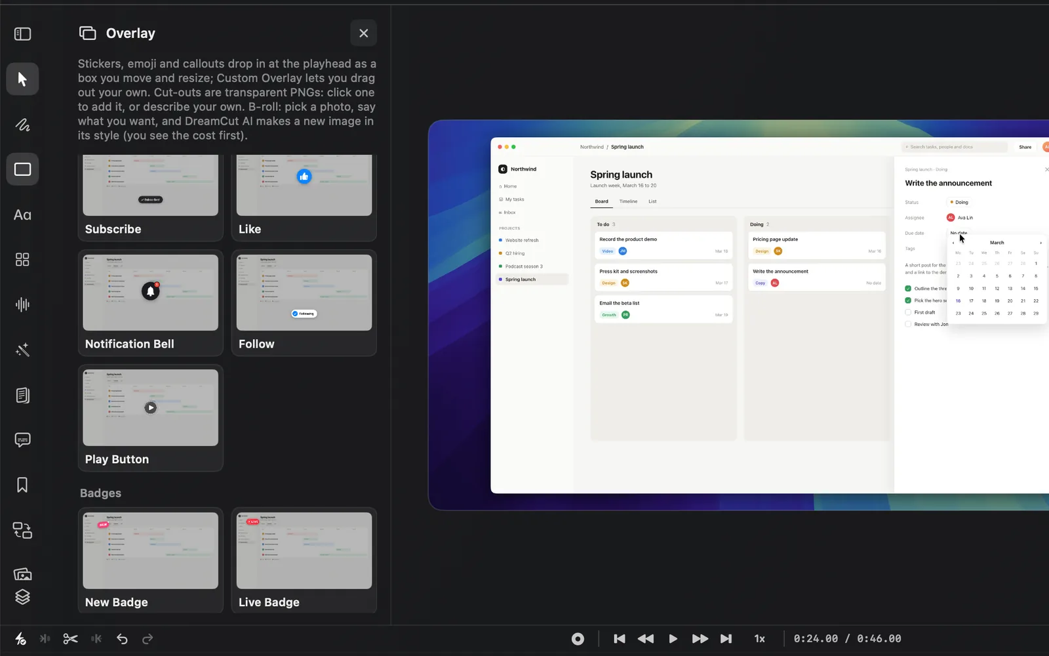The width and height of the screenshot is (1049, 656).
Task: Click the lightning auto-edit icon
Action: pos(20,638)
